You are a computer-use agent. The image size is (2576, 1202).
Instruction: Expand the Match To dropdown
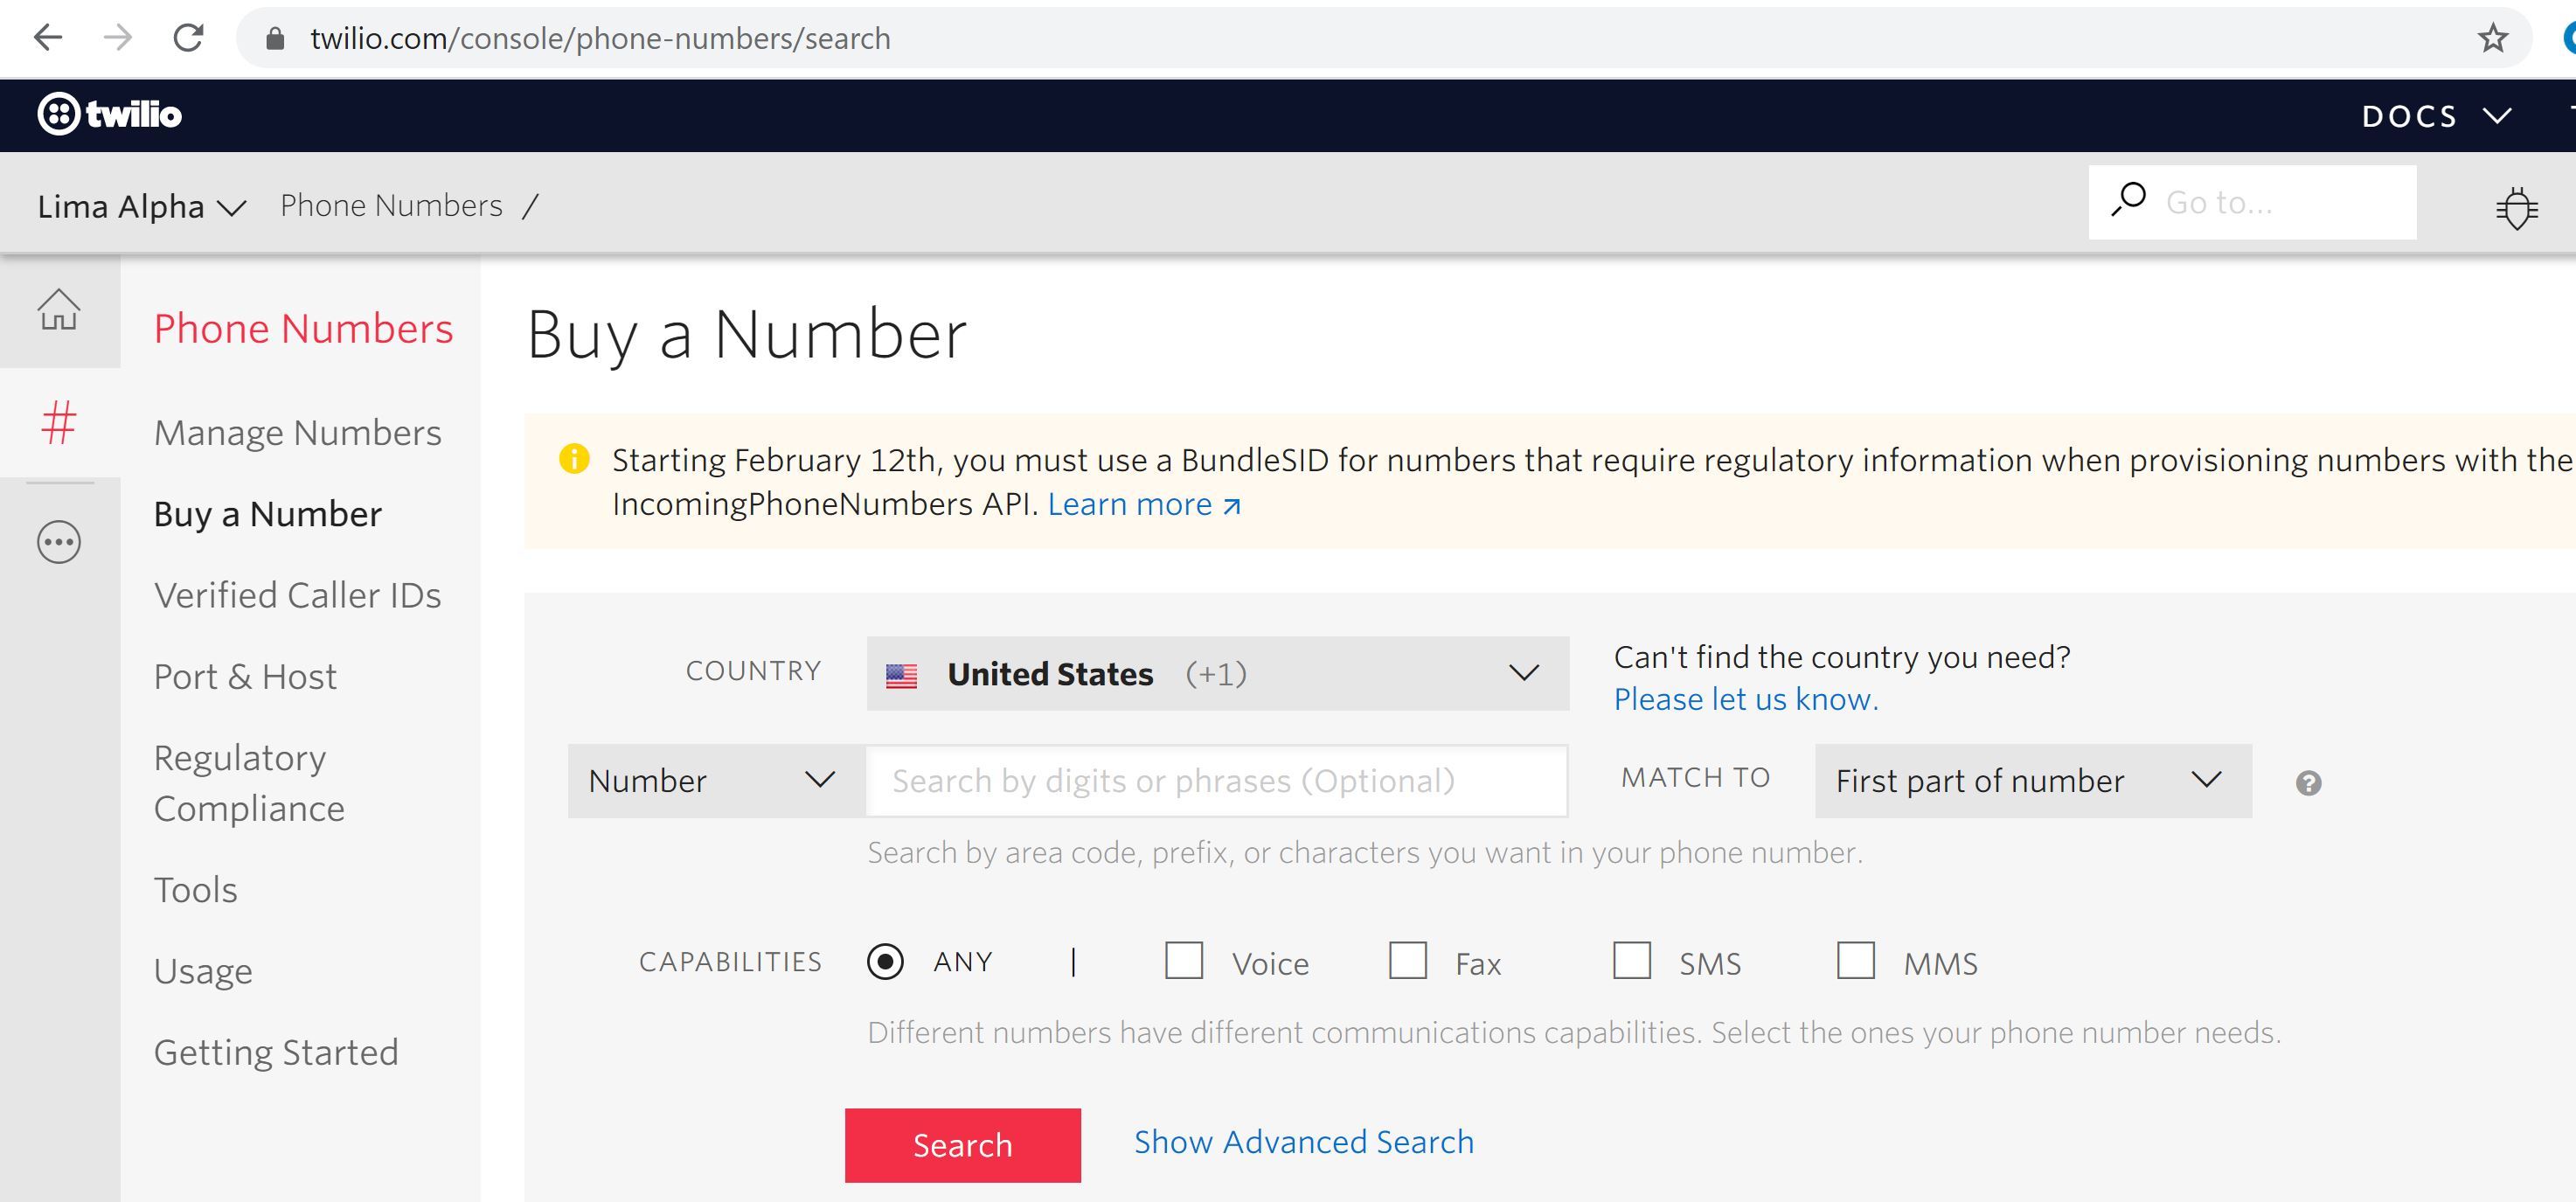click(2027, 780)
